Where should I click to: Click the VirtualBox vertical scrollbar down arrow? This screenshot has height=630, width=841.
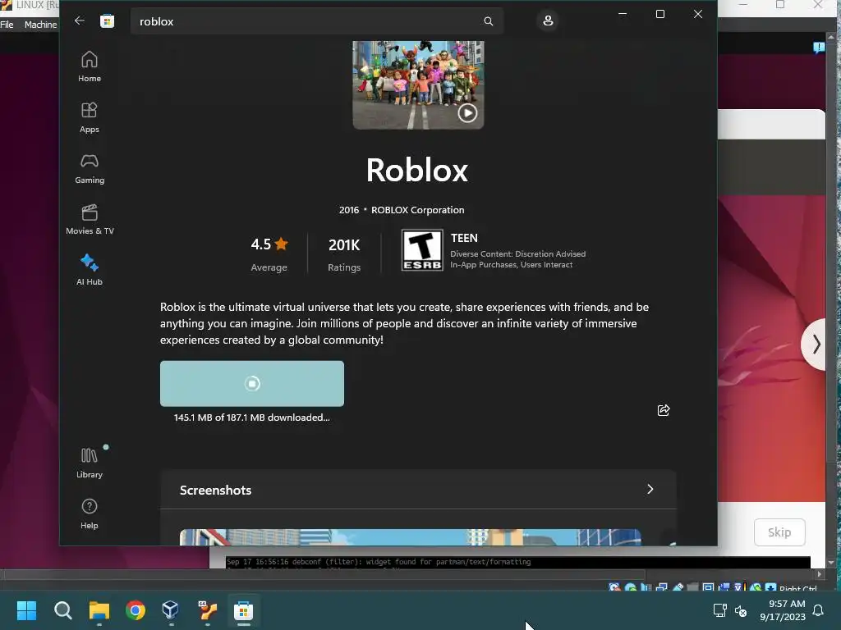click(x=831, y=563)
